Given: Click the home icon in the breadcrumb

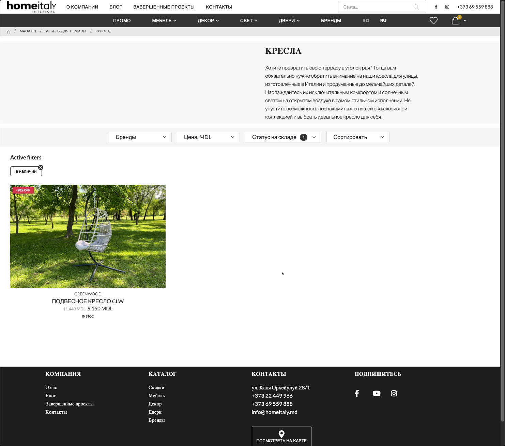Looking at the screenshot, I should [x=9, y=31].
